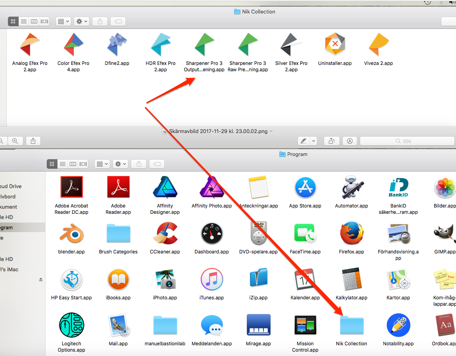Switch Nik Collection window to list view
The width and height of the screenshot is (456, 356).
tap(24, 21)
